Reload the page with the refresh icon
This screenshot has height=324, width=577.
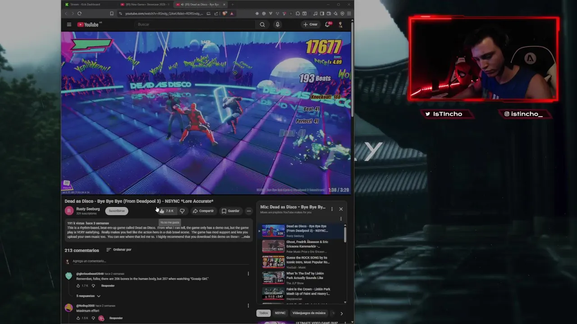pos(79,13)
